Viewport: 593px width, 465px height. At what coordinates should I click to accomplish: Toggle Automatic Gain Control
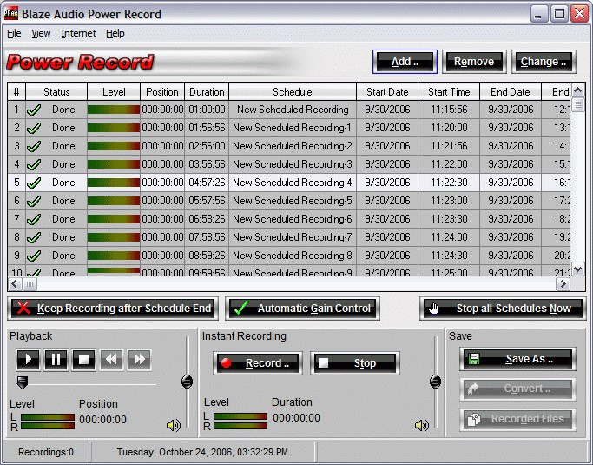302,309
